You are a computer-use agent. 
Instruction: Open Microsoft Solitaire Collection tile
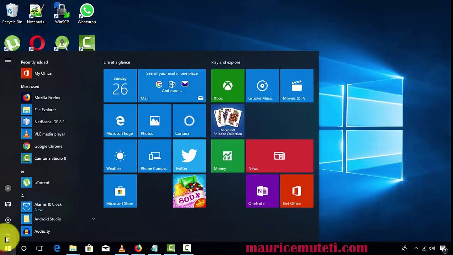coord(228,121)
